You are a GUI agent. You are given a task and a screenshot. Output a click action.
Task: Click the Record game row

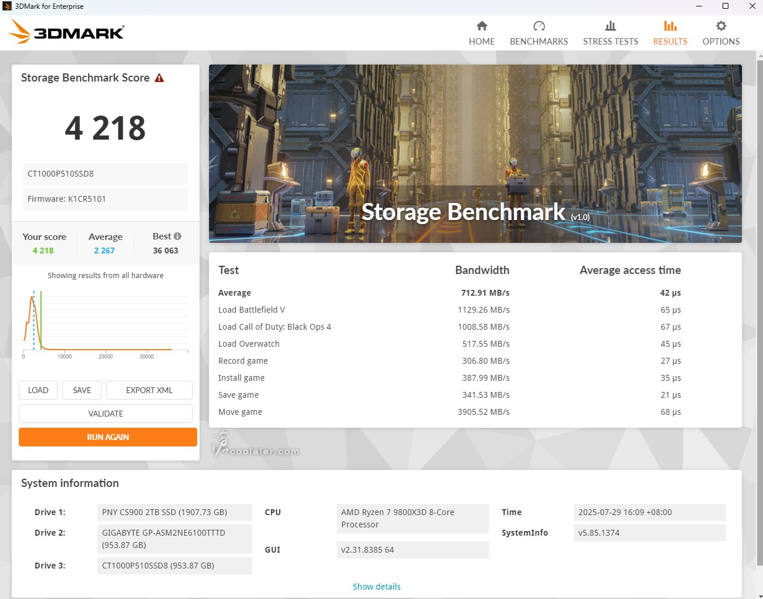450,361
